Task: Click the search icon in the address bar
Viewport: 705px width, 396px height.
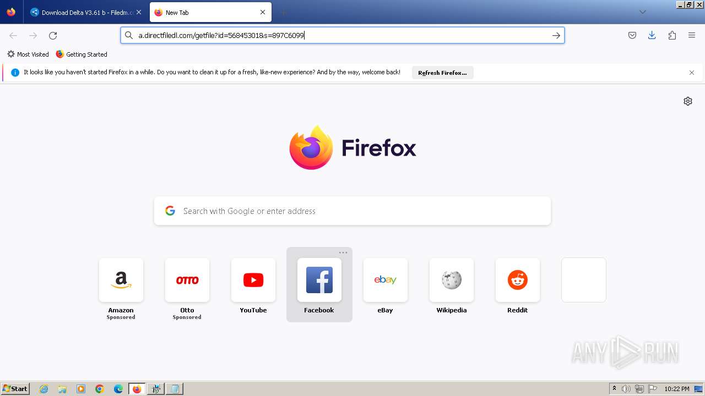Action: (129, 35)
